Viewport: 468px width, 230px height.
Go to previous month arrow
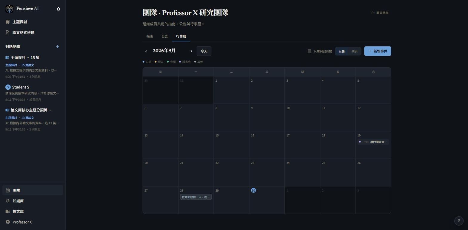pyautogui.click(x=146, y=51)
